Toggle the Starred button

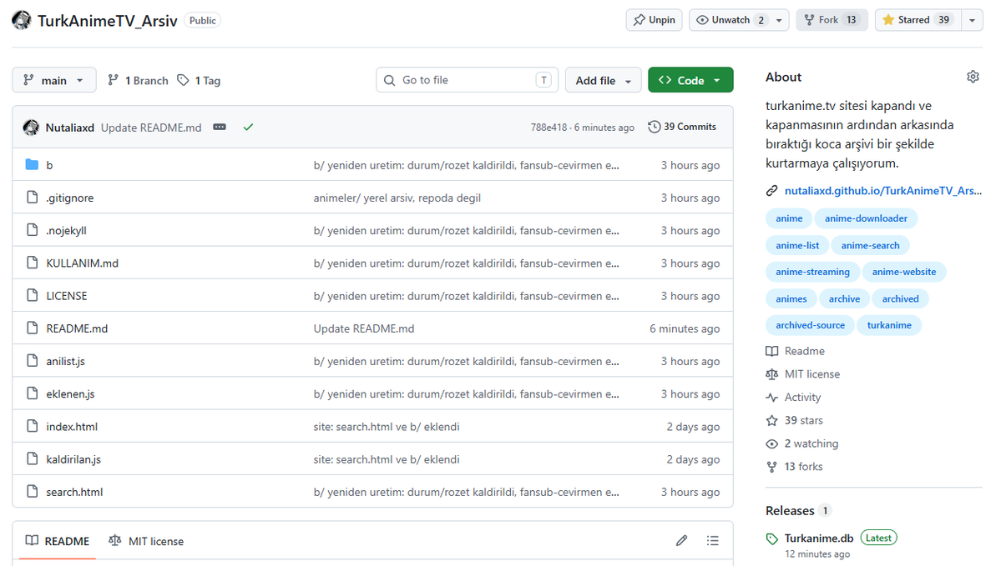coord(918,20)
